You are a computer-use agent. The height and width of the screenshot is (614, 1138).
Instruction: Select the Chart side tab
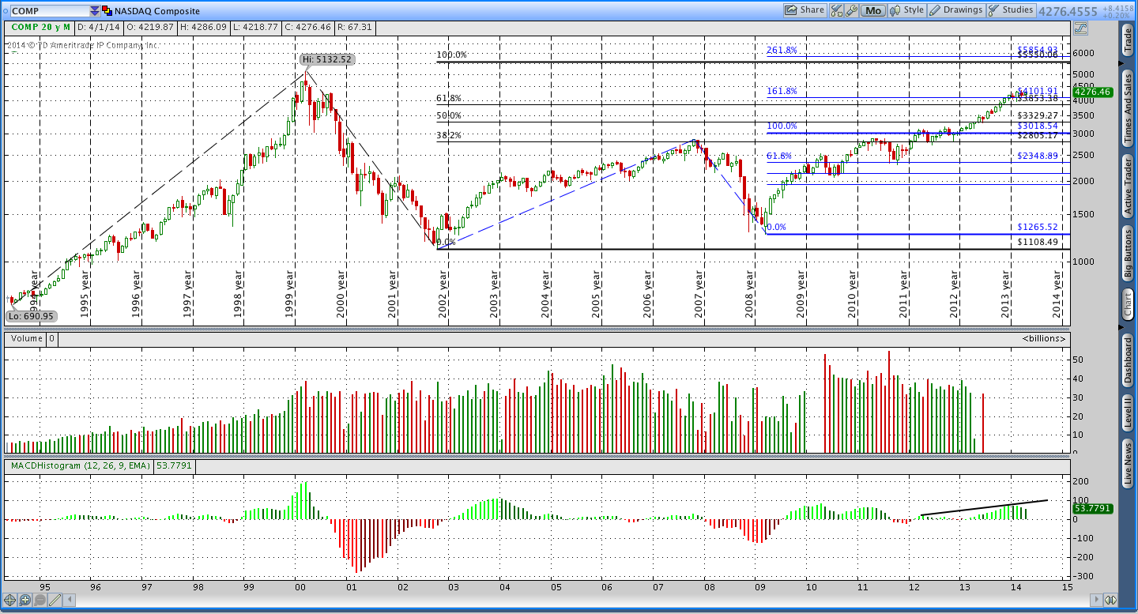1128,305
